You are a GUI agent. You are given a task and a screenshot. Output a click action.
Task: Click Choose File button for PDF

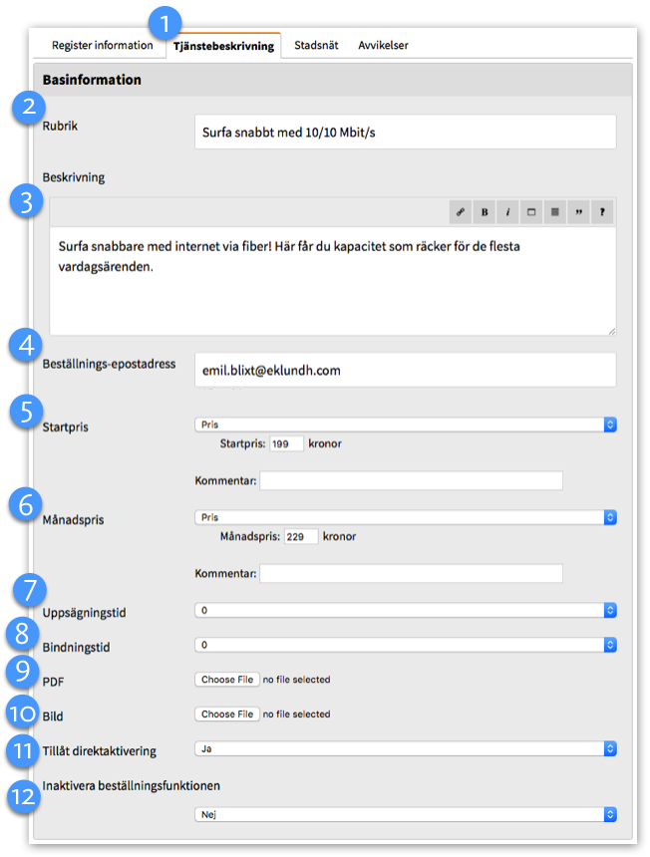point(227,680)
